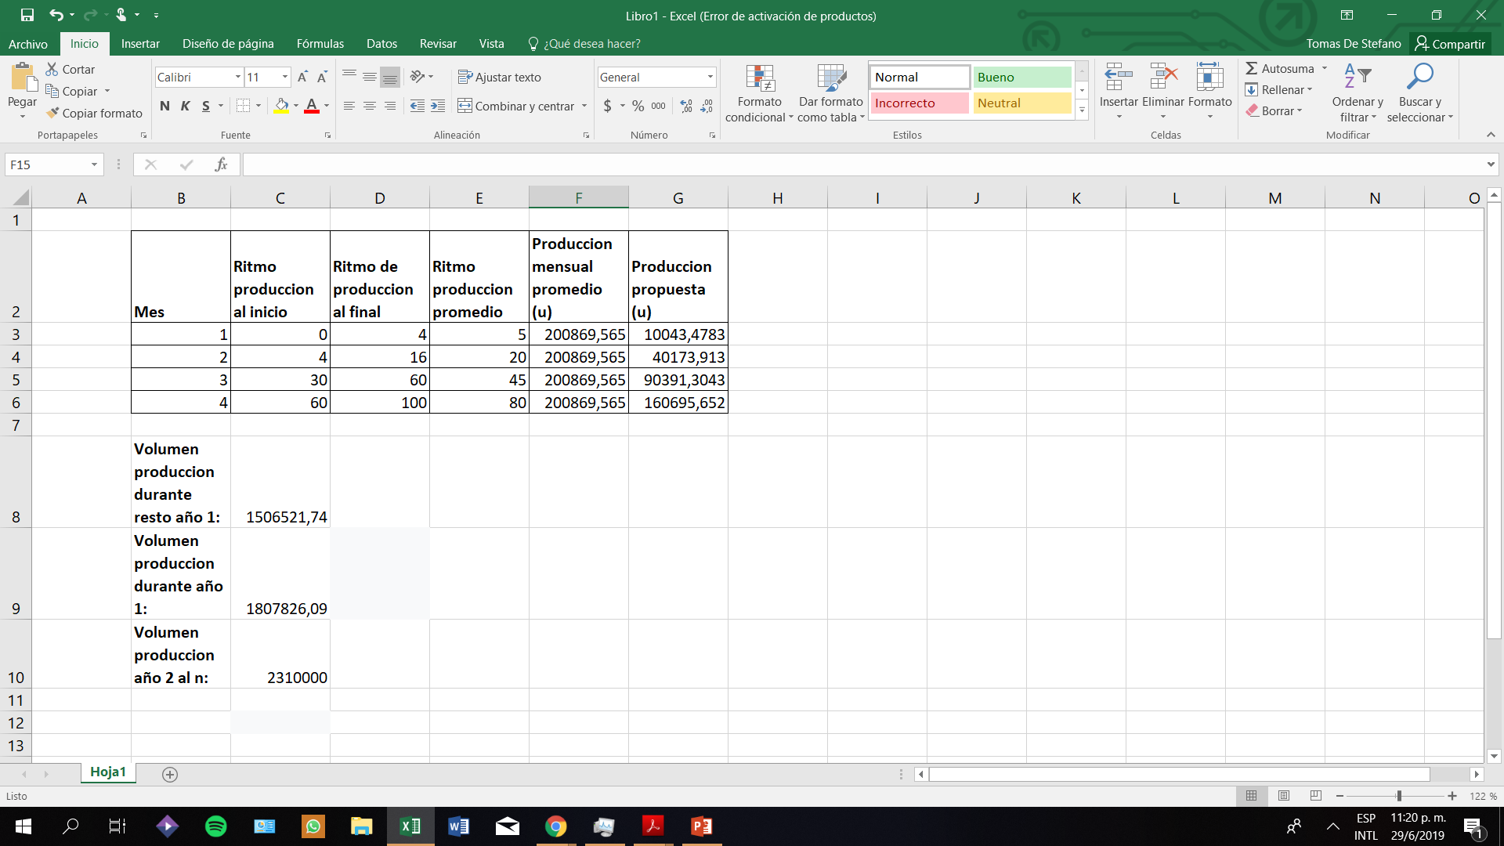The height and width of the screenshot is (846, 1504).
Task: Open the Calibri font name dropdown
Action: [238, 77]
